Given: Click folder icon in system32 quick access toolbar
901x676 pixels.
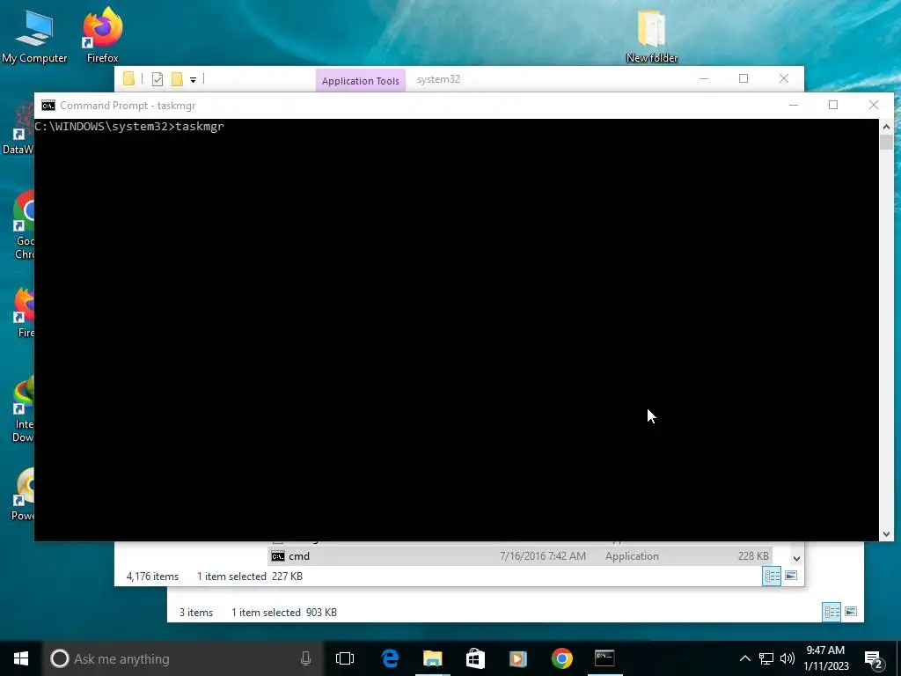Looking at the screenshot, I should [x=128, y=78].
